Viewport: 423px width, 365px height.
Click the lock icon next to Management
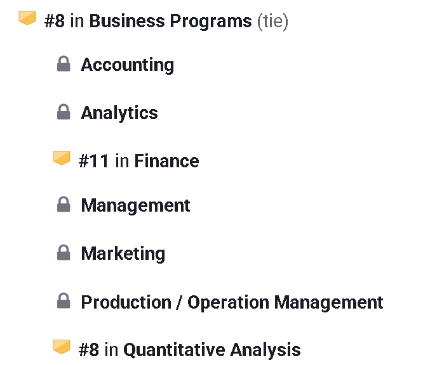(x=64, y=205)
